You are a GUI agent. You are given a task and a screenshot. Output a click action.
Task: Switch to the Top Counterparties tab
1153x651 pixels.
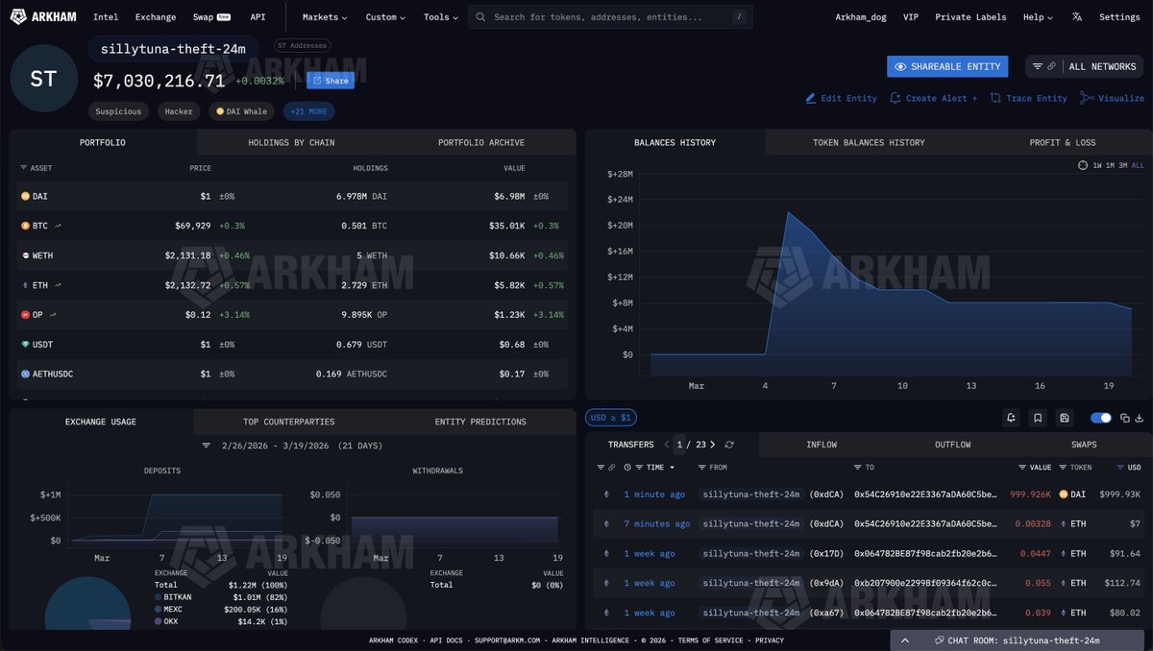point(288,422)
